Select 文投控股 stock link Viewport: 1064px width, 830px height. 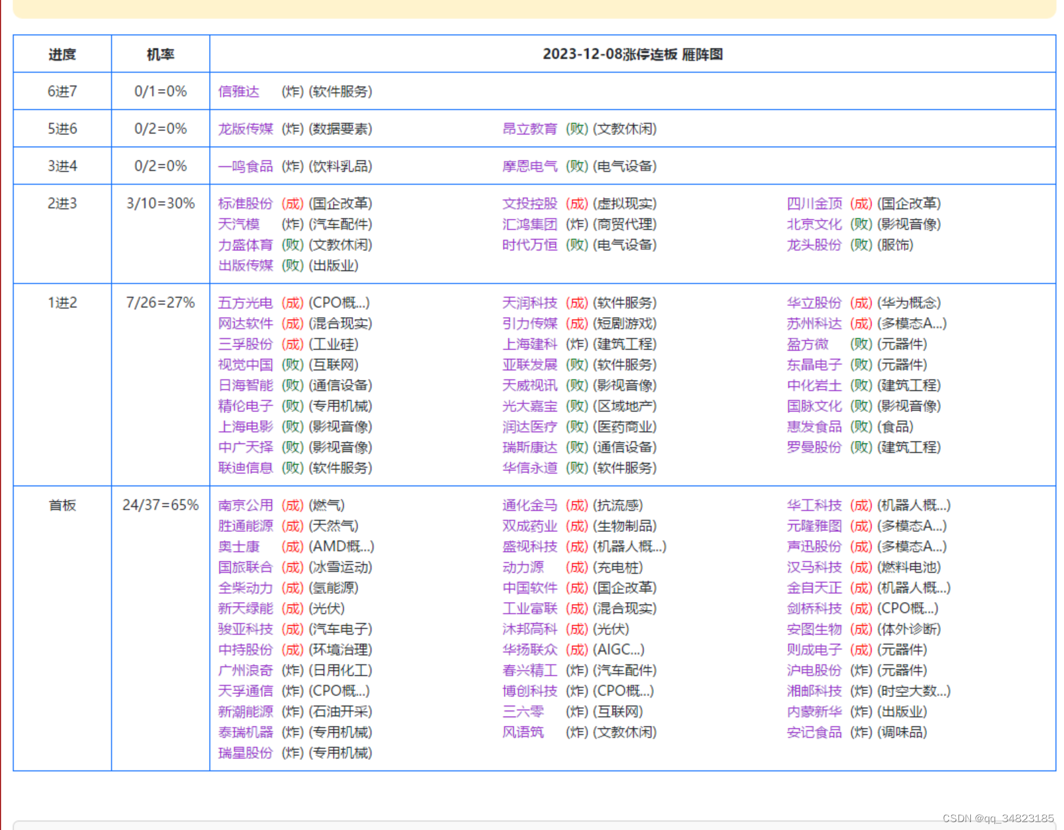[x=530, y=204]
